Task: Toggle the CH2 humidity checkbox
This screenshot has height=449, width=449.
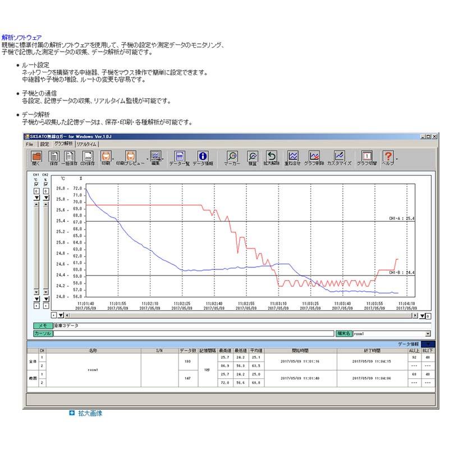Action: [45, 184]
